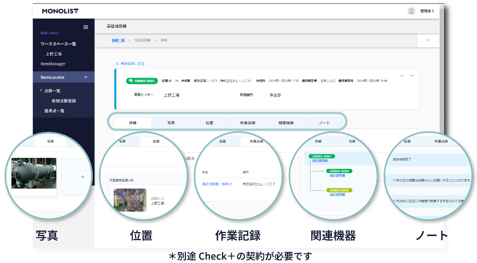This screenshot has height=263, width=477.
Task: Switch to the 作業記録 tab
Action: (x=248, y=123)
